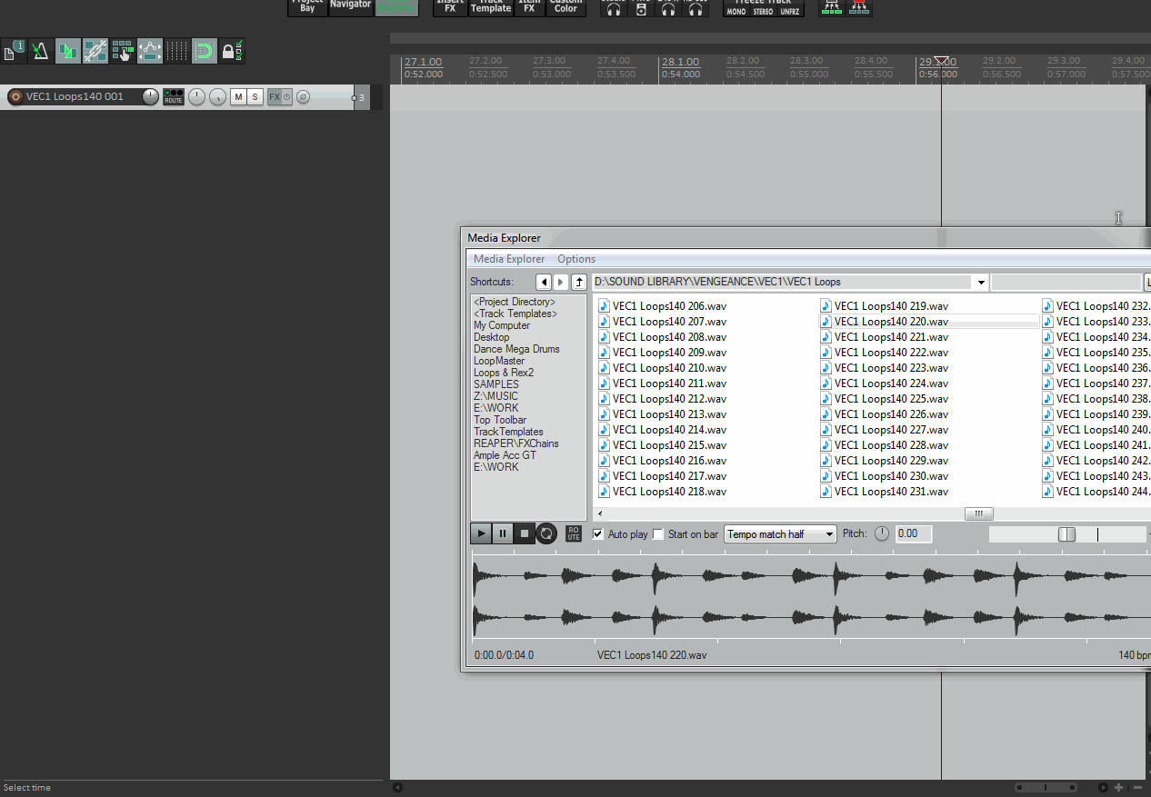Enable the Start on bar checkbox
The width and height of the screenshot is (1151, 797).
tap(659, 534)
